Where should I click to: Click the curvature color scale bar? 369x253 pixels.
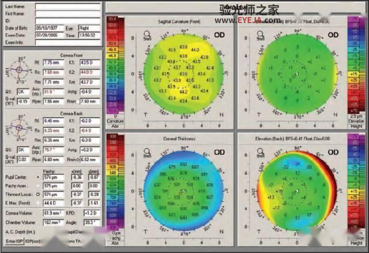coord(115,65)
